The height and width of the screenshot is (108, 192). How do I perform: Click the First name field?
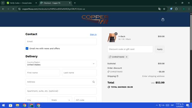point(43,73)
